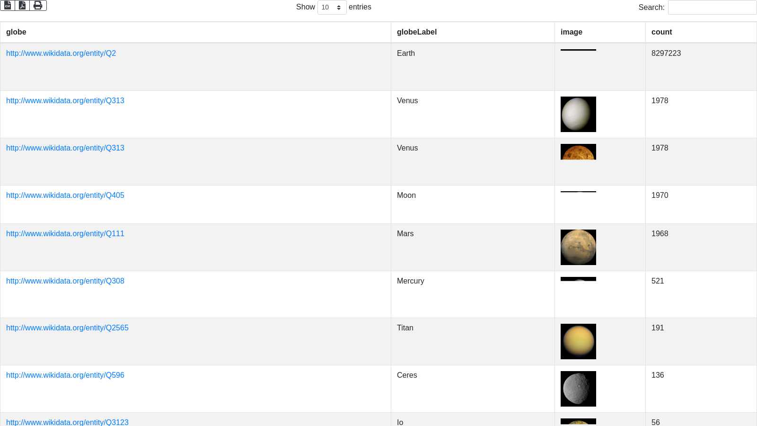Click the print icon
757x426 pixels.
tap(38, 5)
